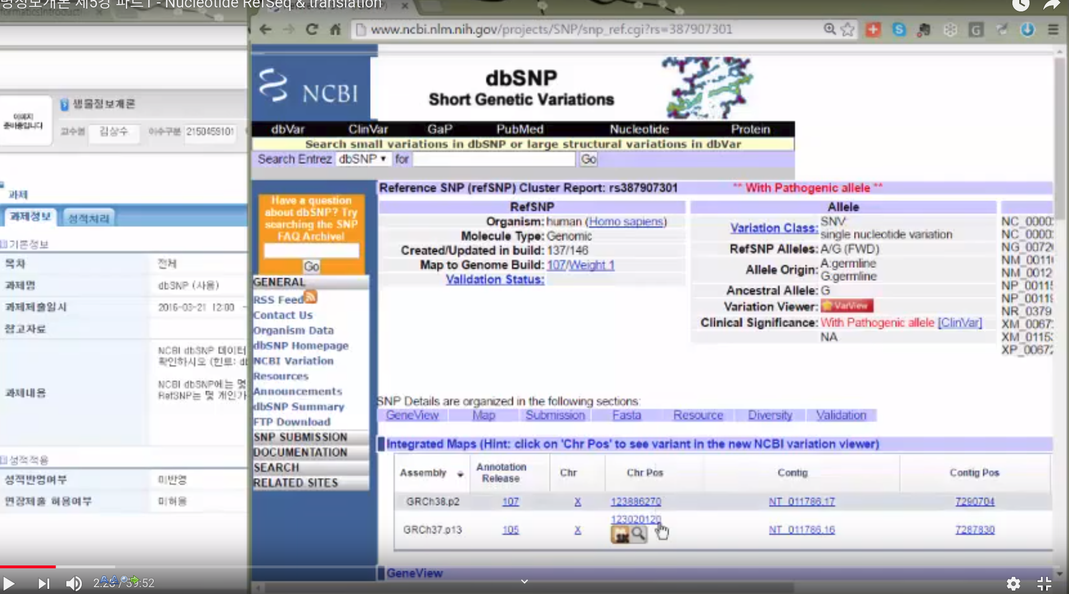The image size is (1069, 594).
Task: Jump to the Submission section
Action: tap(555, 415)
